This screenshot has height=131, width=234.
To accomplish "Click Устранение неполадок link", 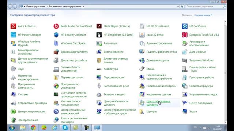I will tap(203, 95).
